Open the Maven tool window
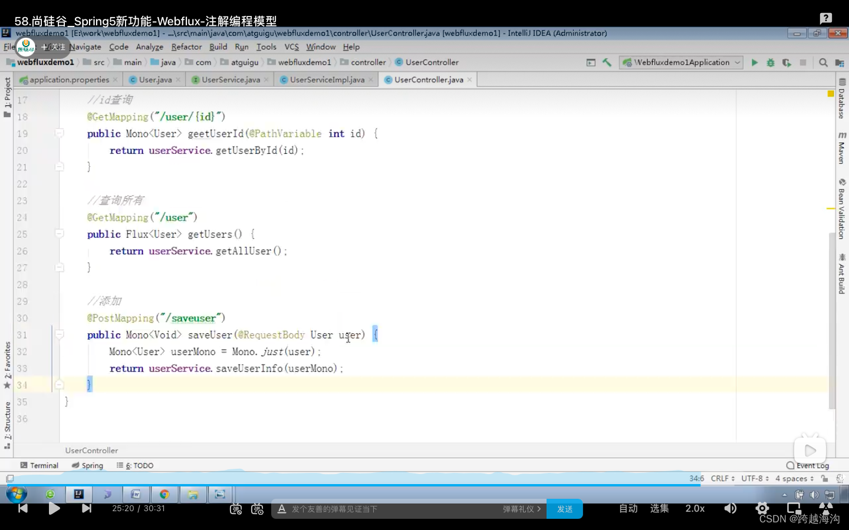 pos(841,148)
